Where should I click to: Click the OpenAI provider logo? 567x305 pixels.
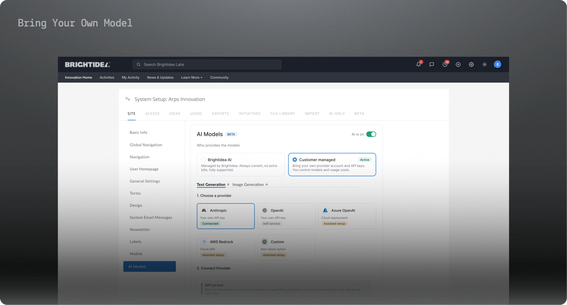[265, 210]
